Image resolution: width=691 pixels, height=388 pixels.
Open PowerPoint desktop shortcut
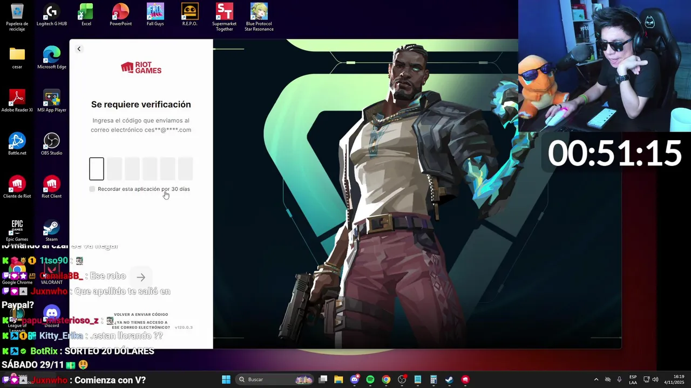(120, 15)
